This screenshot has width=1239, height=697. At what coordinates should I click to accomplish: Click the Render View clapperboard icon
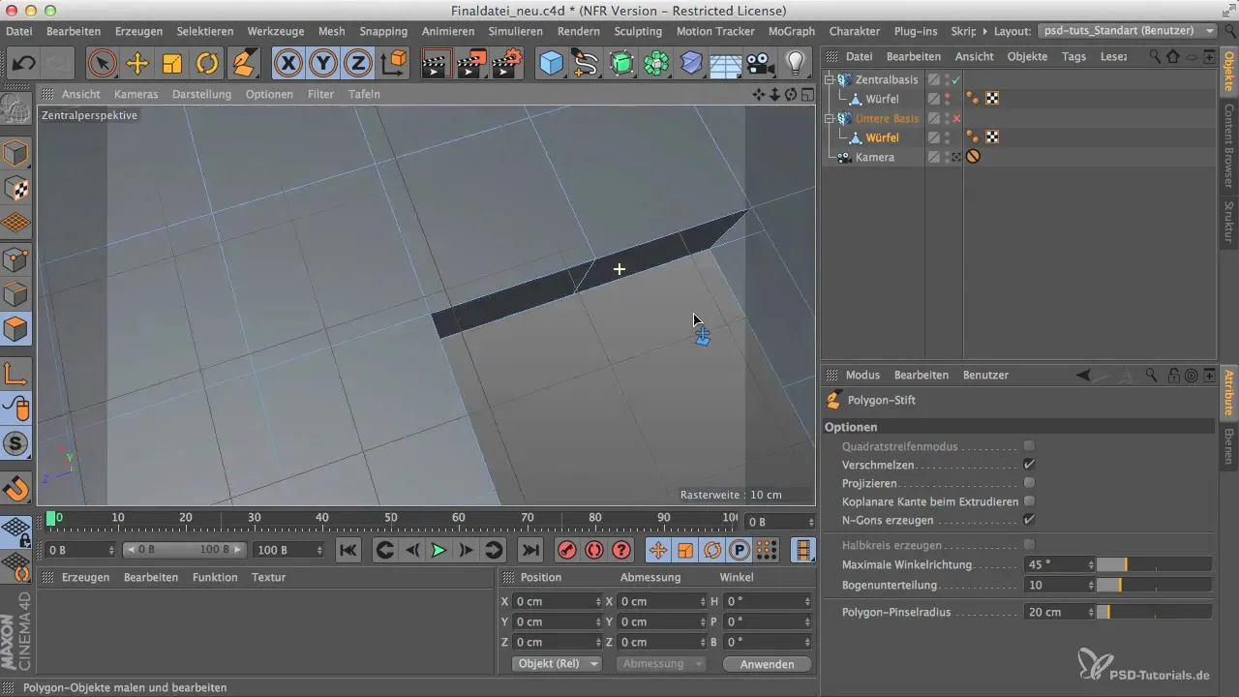pyautogui.click(x=437, y=64)
